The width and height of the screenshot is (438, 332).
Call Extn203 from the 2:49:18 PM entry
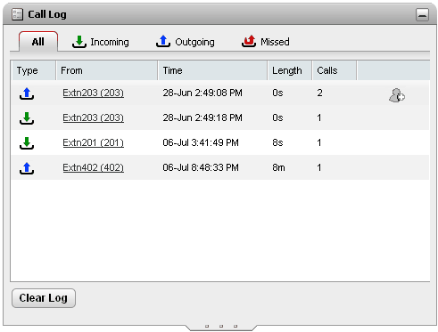pos(93,117)
